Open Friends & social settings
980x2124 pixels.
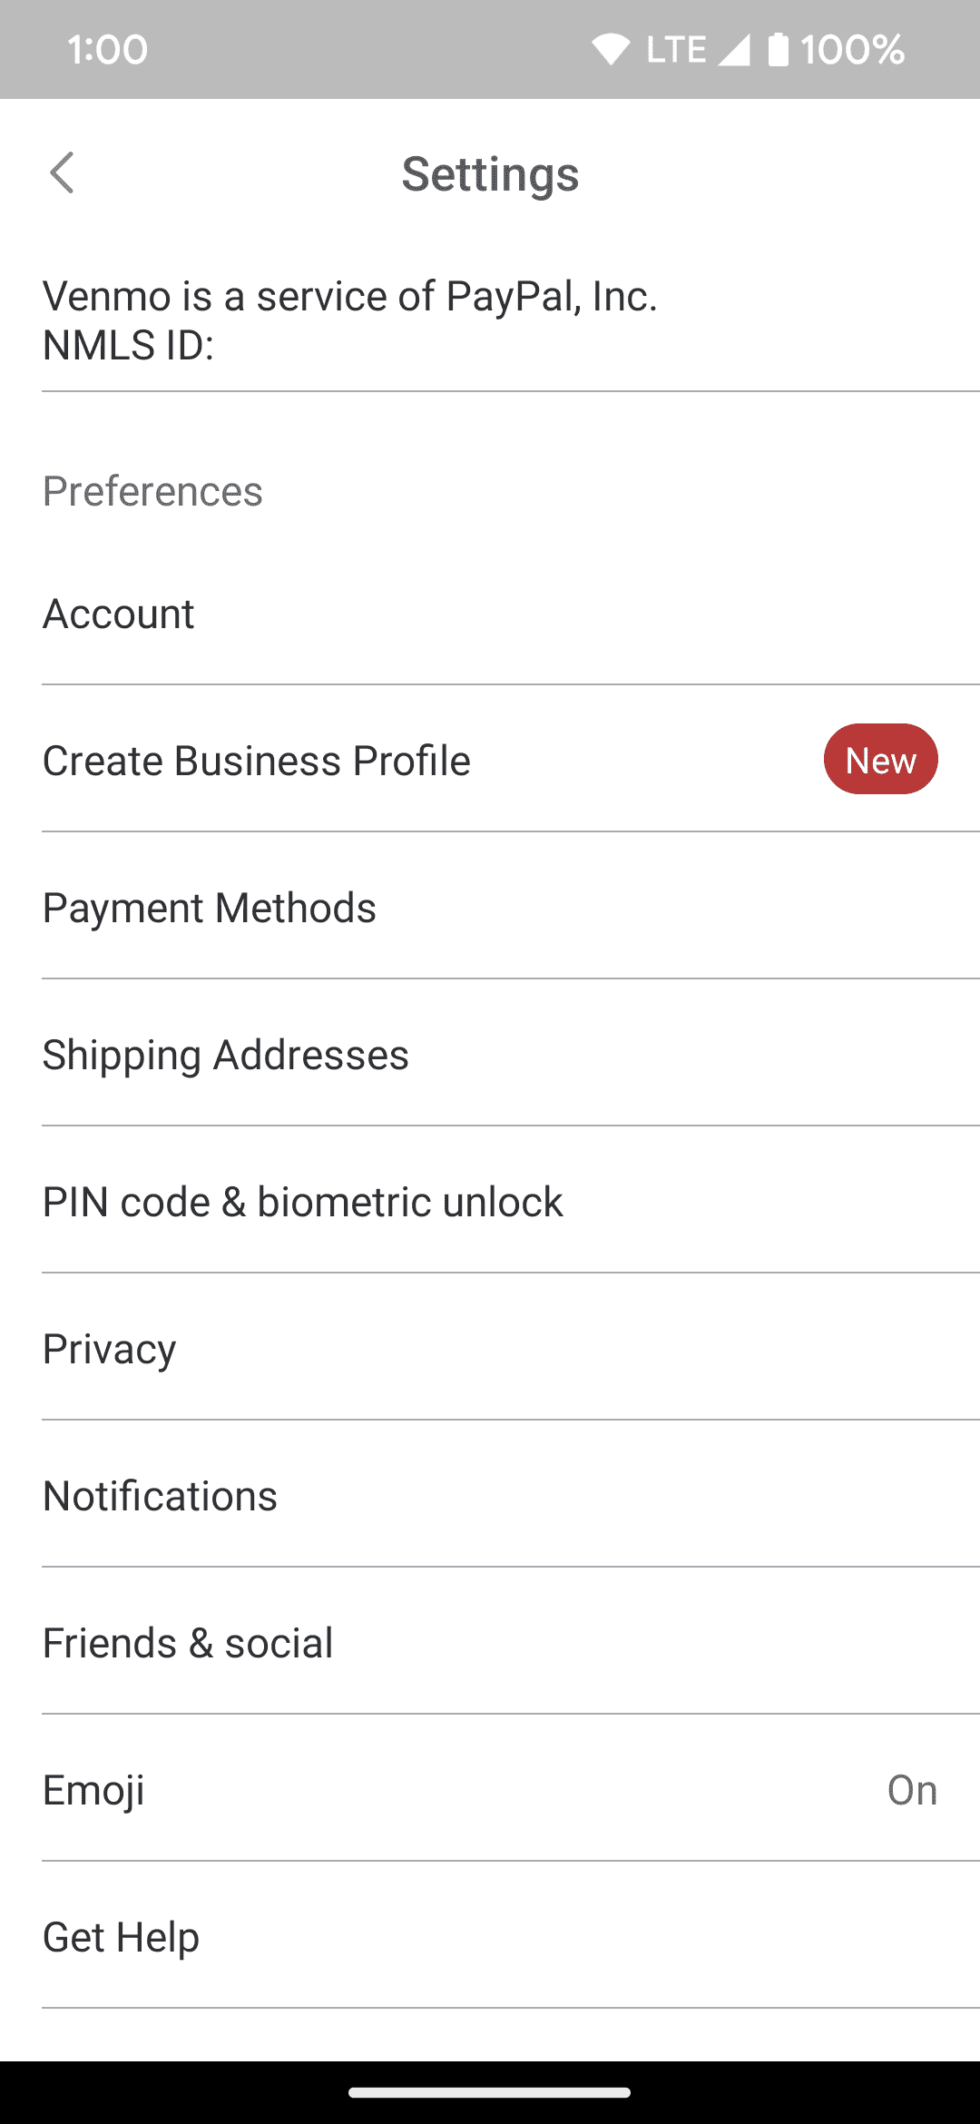point(188,1643)
